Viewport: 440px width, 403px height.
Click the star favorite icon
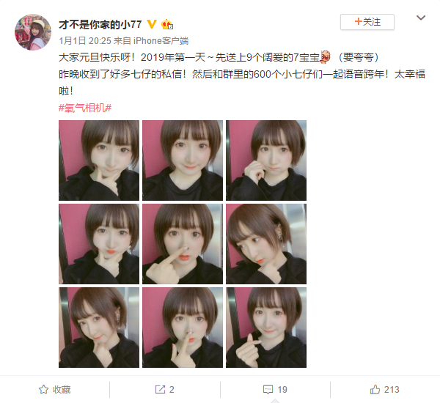[43, 389]
